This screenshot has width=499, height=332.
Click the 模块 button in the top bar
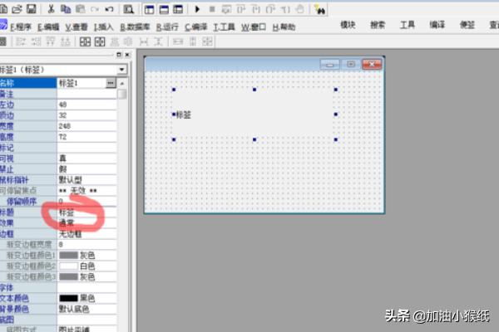point(349,26)
